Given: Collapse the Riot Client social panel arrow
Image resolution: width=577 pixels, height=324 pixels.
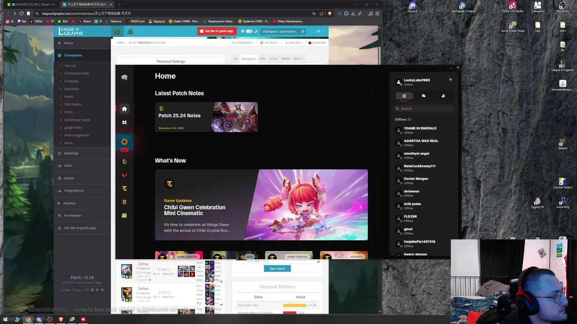Looking at the screenshot, I should [450, 80].
